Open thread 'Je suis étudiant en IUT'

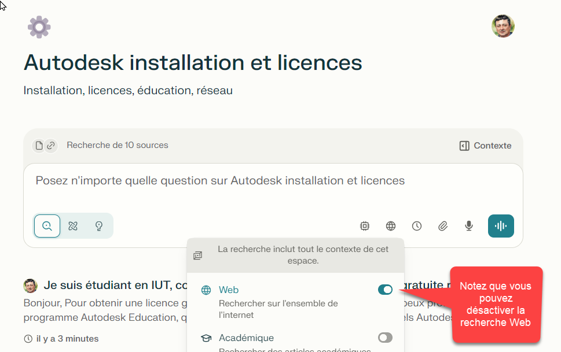pos(116,285)
